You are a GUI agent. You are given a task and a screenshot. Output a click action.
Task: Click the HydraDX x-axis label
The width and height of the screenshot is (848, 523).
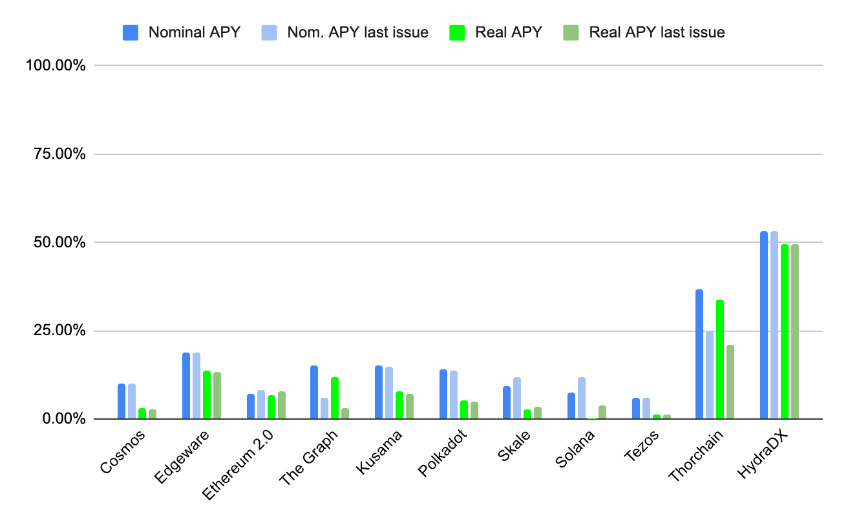click(763, 454)
